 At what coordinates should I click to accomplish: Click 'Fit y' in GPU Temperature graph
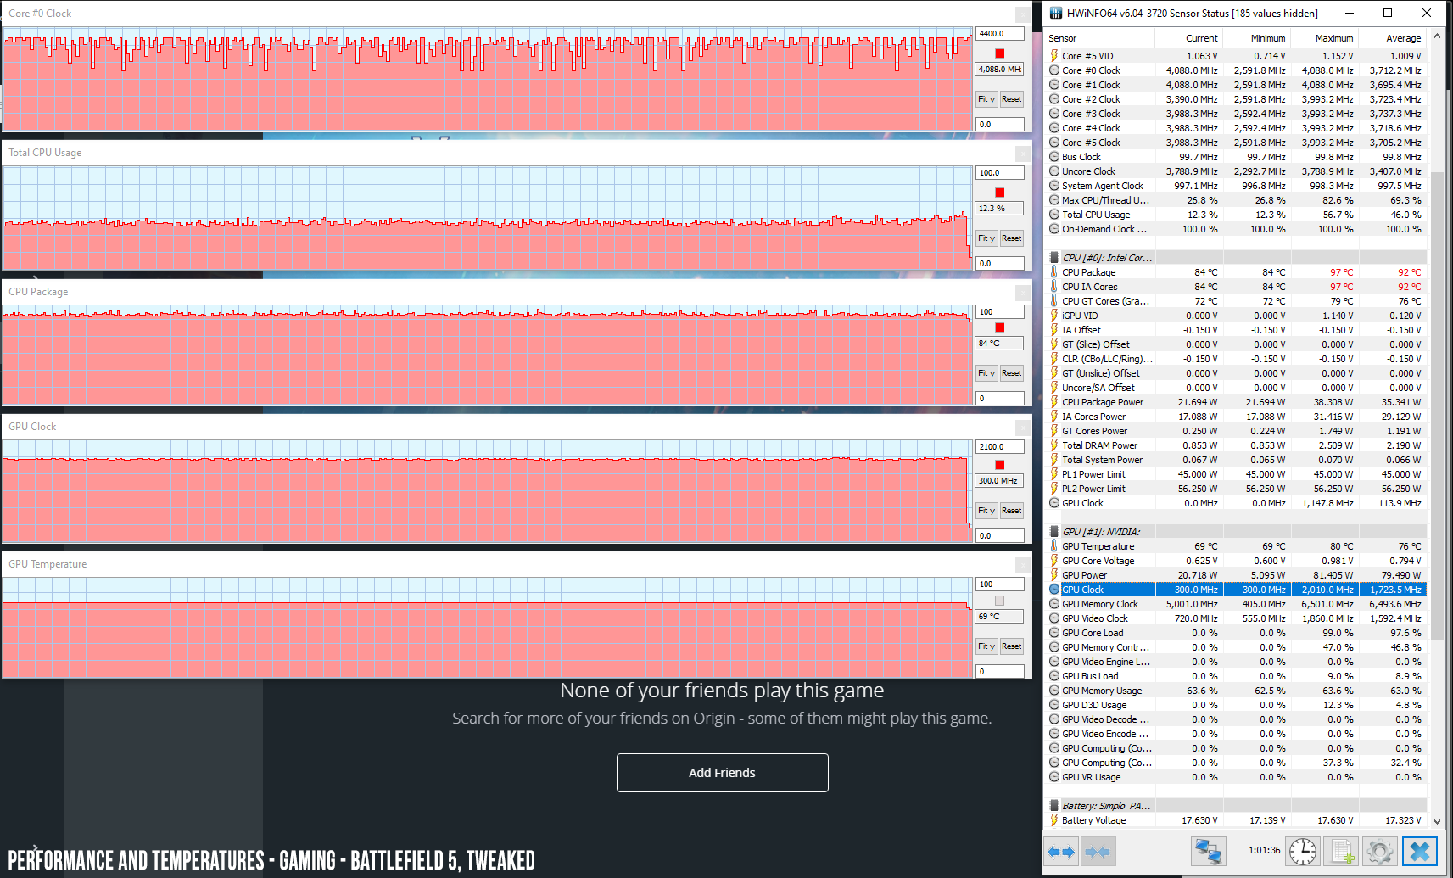pyautogui.click(x=986, y=646)
